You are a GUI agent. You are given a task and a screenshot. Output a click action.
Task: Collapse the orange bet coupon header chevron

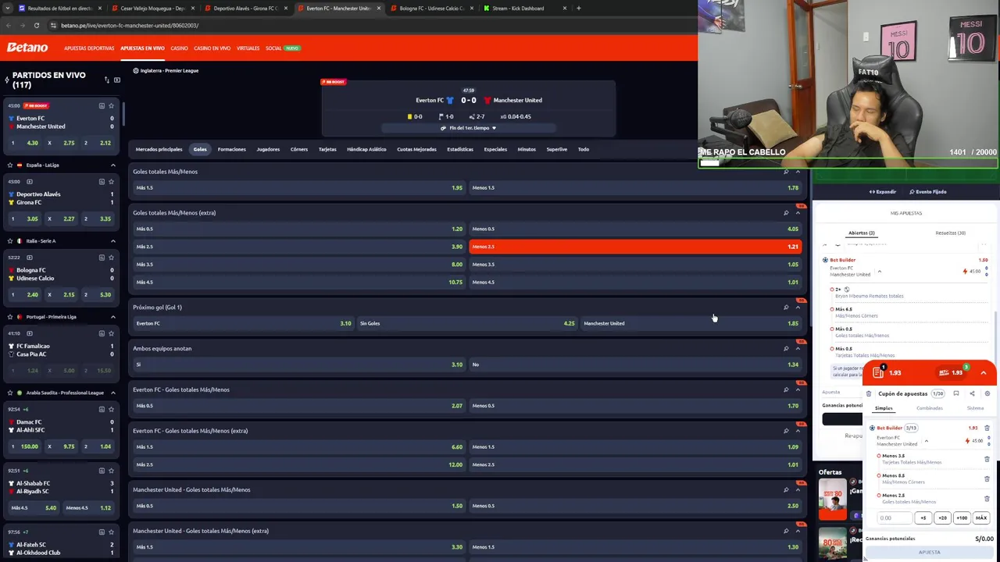pyautogui.click(x=984, y=372)
